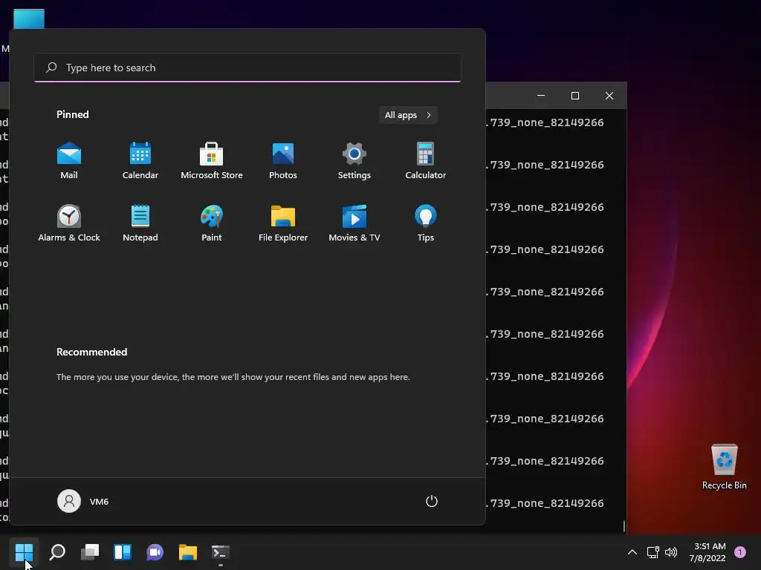The image size is (761, 570).
Task: Open the Settings app
Action: (354, 161)
